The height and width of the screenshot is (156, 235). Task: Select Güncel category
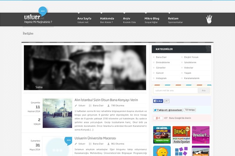pyautogui.click(x=160, y=73)
